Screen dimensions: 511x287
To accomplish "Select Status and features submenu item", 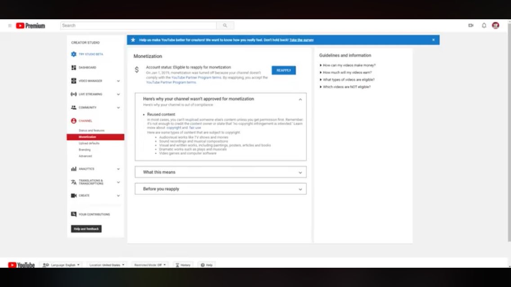I will click(x=92, y=130).
